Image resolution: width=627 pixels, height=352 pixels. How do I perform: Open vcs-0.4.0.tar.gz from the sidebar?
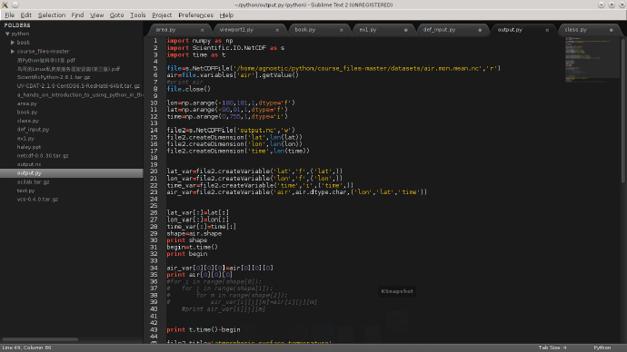[x=37, y=200]
